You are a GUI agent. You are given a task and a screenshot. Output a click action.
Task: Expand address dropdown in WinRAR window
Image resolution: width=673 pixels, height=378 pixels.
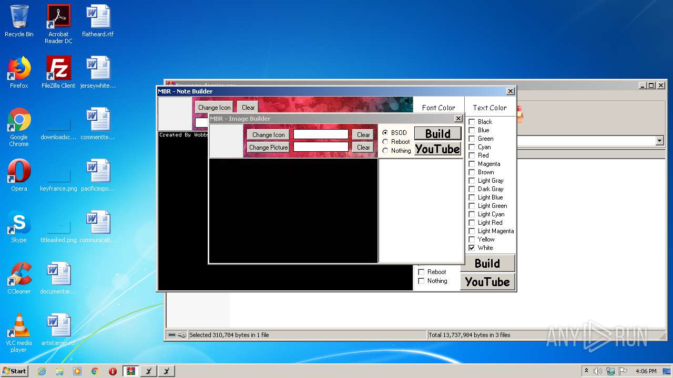659,141
